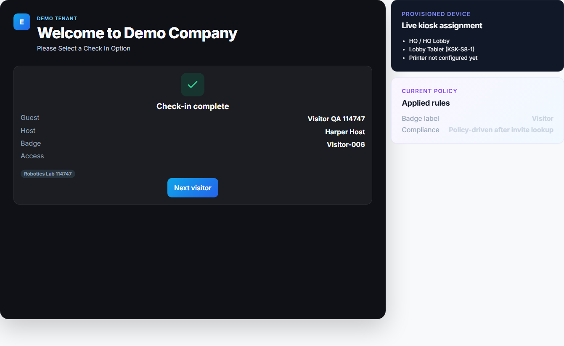Select the Lobby Tablet (KSK-S8-1) list item

pos(442,50)
